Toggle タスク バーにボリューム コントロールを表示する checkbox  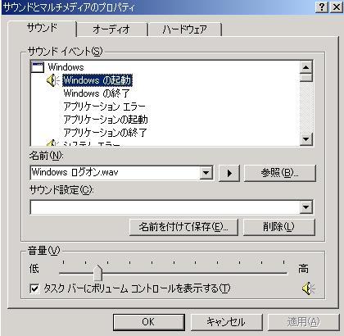tap(34, 288)
